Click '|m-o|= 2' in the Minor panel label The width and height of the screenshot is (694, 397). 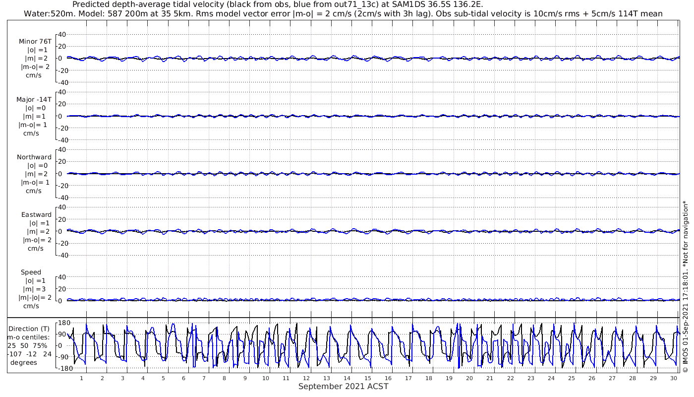point(35,67)
